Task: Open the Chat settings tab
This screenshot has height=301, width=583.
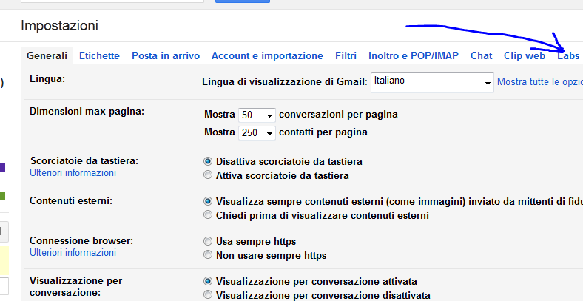Action: 481,55
